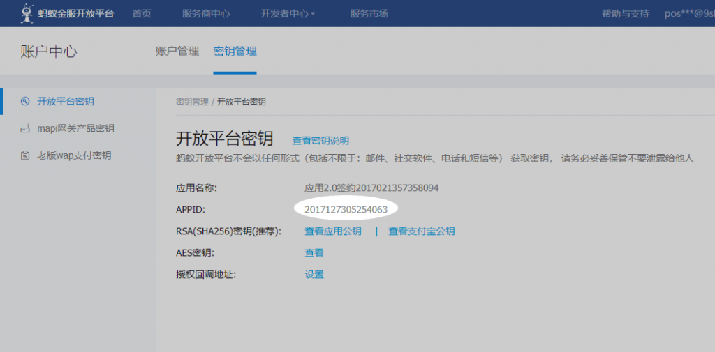Click the icon beside mapi网关产品密钥
Screen dimensions: 715x352
tap(25, 128)
